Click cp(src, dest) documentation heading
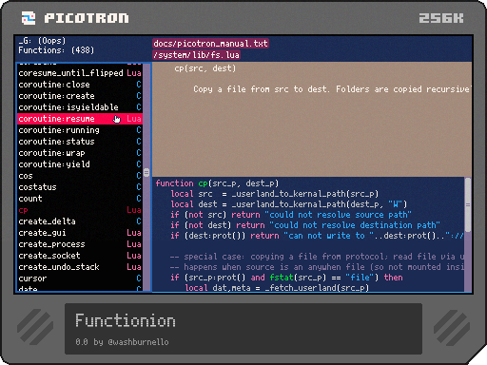The width and height of the screenshot is (487, 365). tap(205, 68)
